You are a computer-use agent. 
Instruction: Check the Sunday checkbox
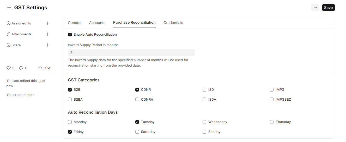tap(204, 132)
